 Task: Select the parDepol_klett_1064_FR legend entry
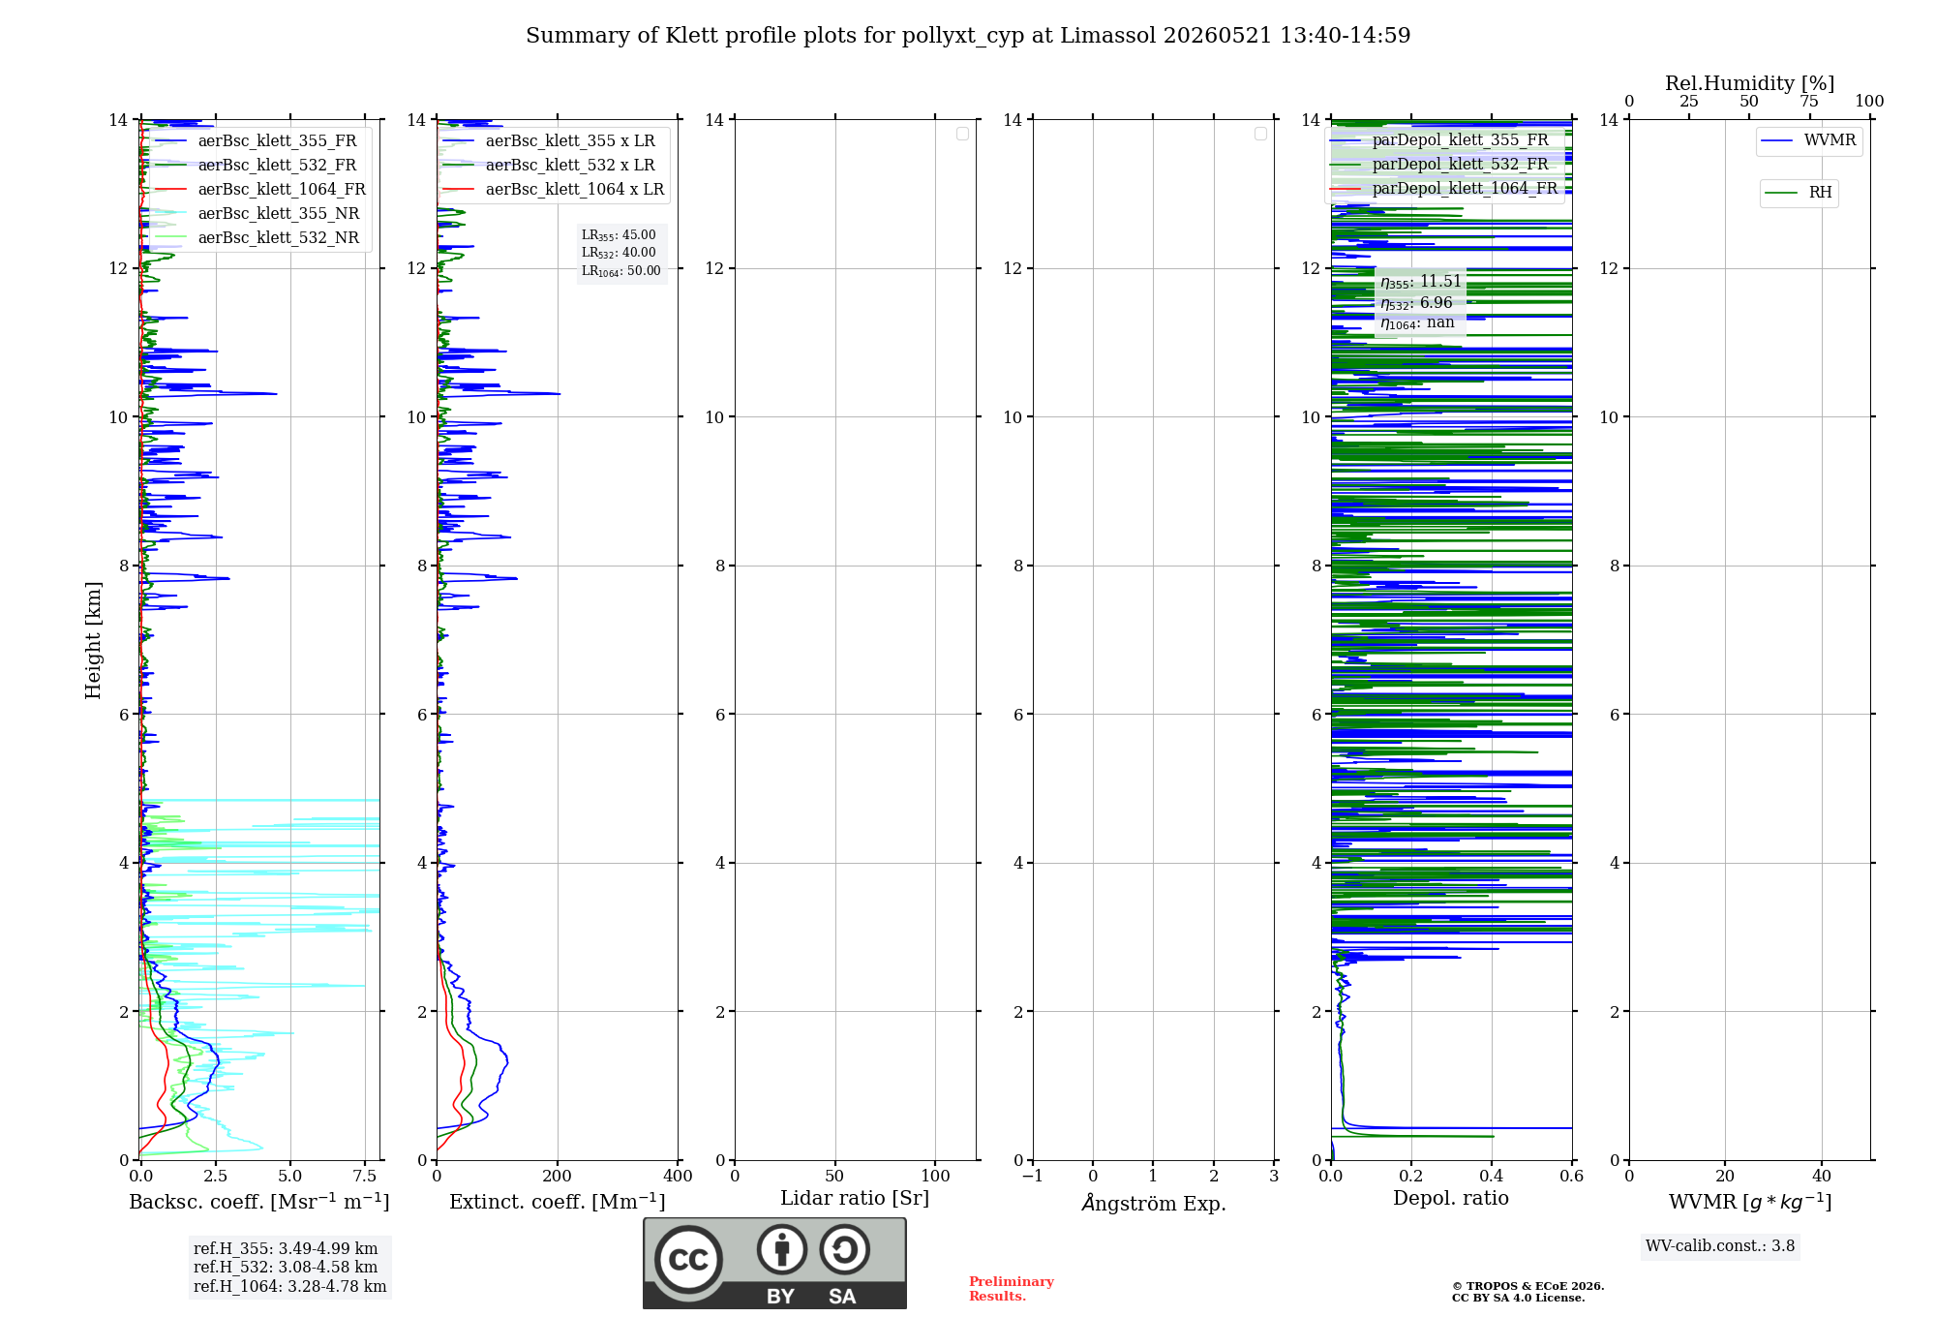(x=1445, y=189)
